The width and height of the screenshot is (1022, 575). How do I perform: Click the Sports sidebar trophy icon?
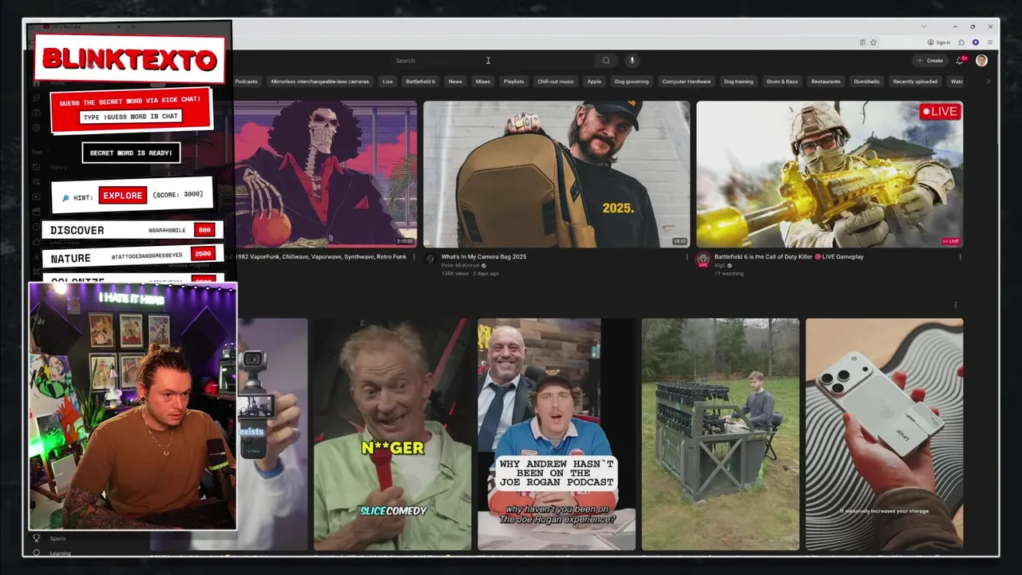[x=36, y=538]
